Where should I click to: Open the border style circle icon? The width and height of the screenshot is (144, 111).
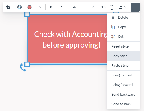pos(19,7)
